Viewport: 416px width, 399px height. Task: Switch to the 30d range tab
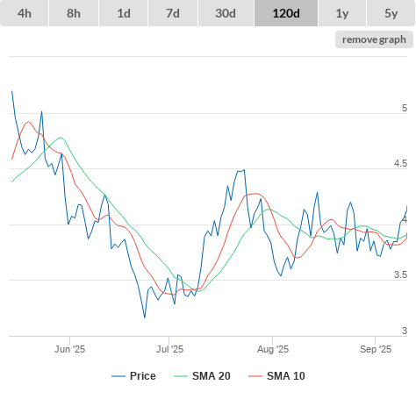tap(226, 13)
